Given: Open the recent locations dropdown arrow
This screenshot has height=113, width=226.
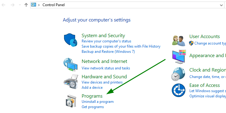Looking at the screenshot, I should [x=20, y=5].
